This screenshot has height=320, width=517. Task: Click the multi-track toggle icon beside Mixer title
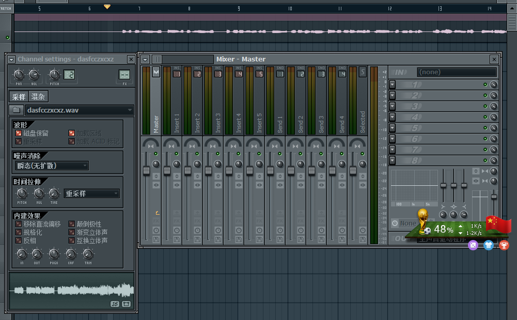pos(156,59)
